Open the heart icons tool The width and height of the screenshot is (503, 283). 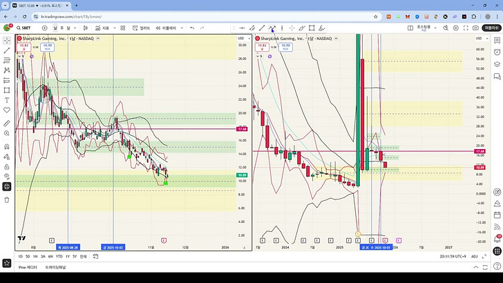pos(7,110)
